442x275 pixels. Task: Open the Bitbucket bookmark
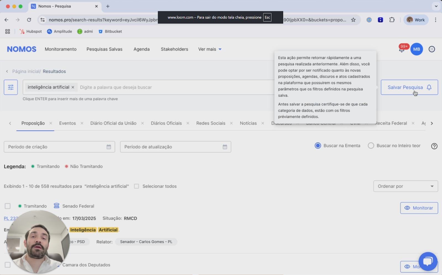click(x=110, y=32)
